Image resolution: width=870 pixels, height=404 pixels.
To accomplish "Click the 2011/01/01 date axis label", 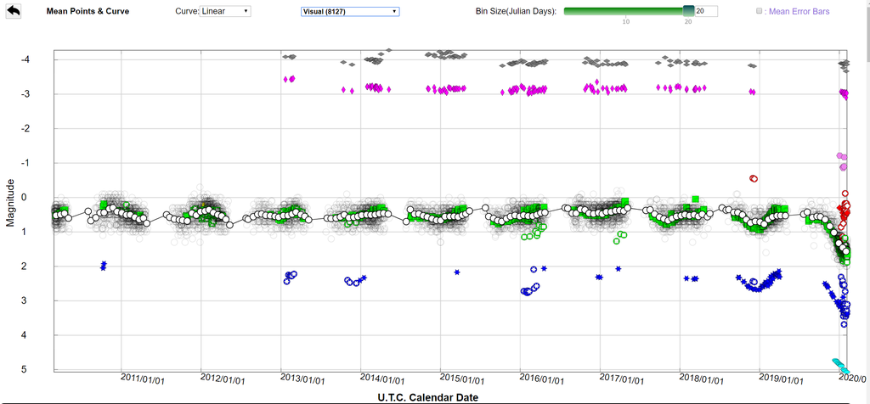I will [142, 379].
